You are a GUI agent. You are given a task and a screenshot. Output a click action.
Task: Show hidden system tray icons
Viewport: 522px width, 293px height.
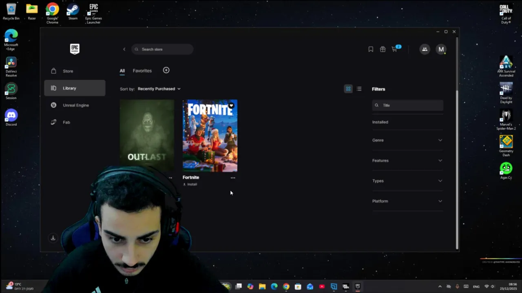[440, 286]
